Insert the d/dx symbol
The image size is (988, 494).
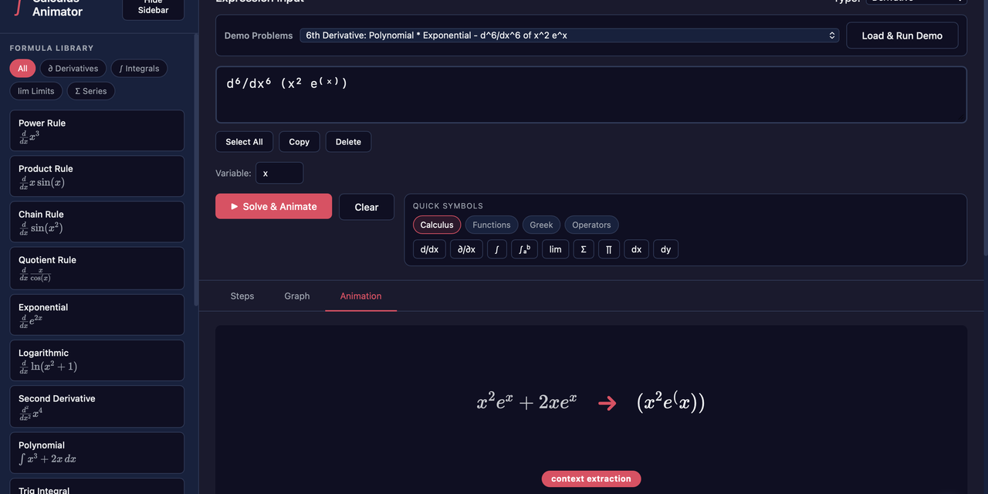click(429, 249)
